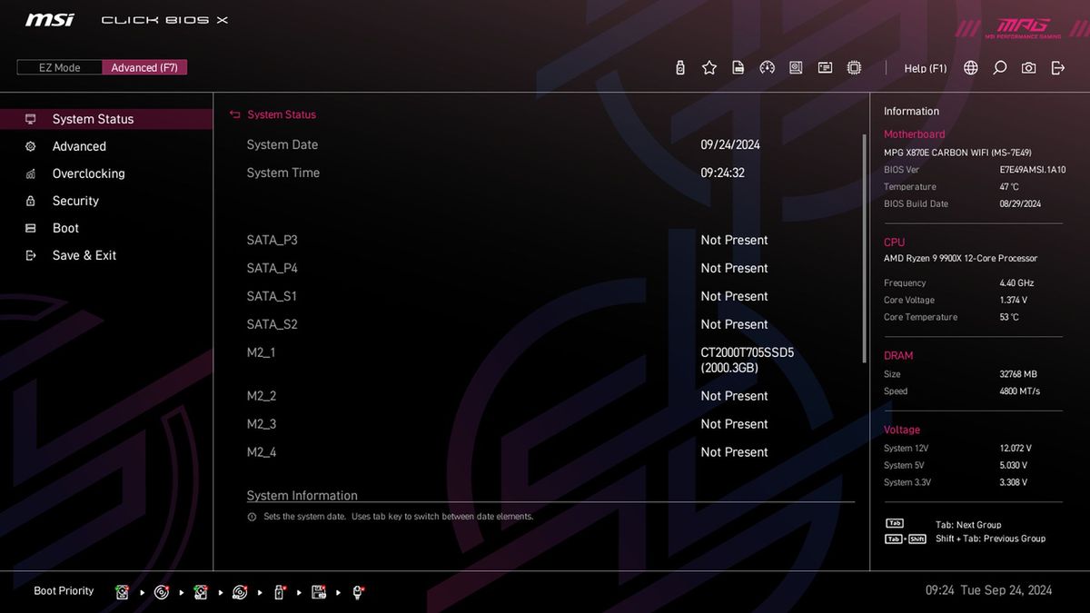
Task: Select the M2_3 row
Action: click(x=550, y=424)
